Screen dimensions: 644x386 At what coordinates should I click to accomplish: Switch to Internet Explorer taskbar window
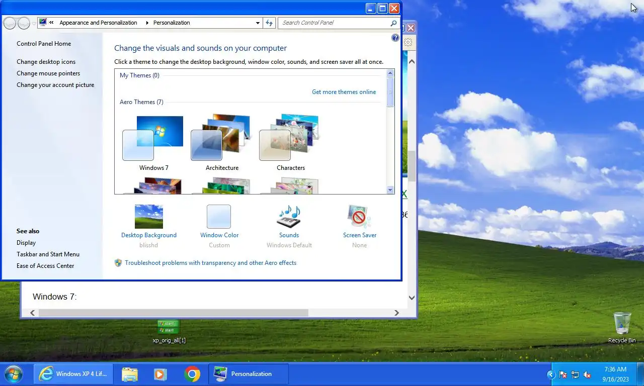tap(73, 374)
